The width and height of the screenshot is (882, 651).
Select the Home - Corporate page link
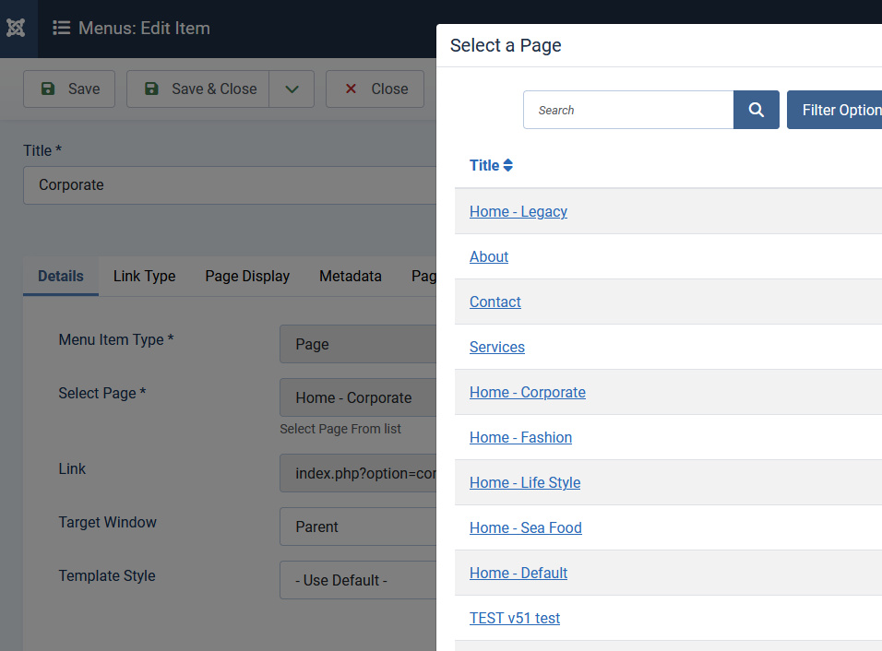[527, 392]
